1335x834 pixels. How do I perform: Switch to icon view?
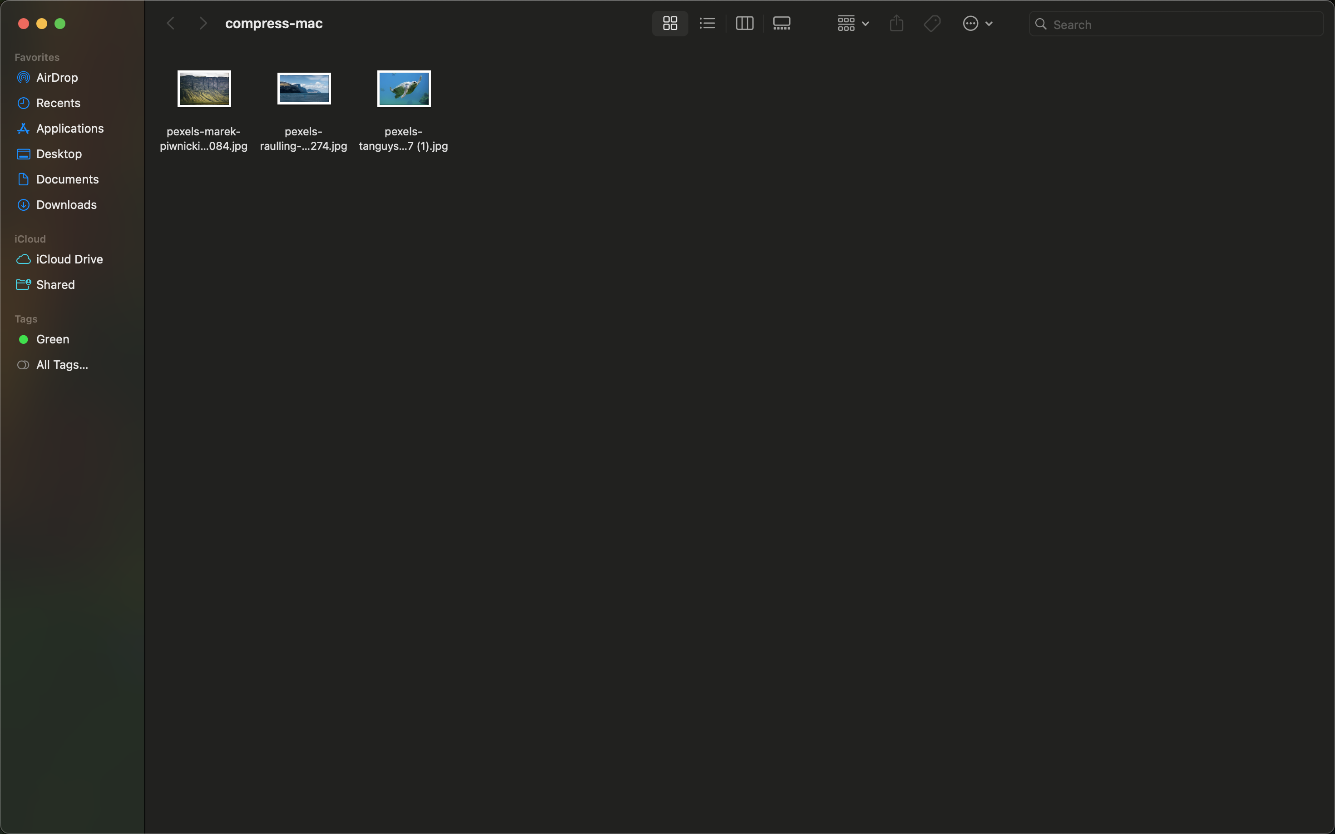[x=669, y=23]
